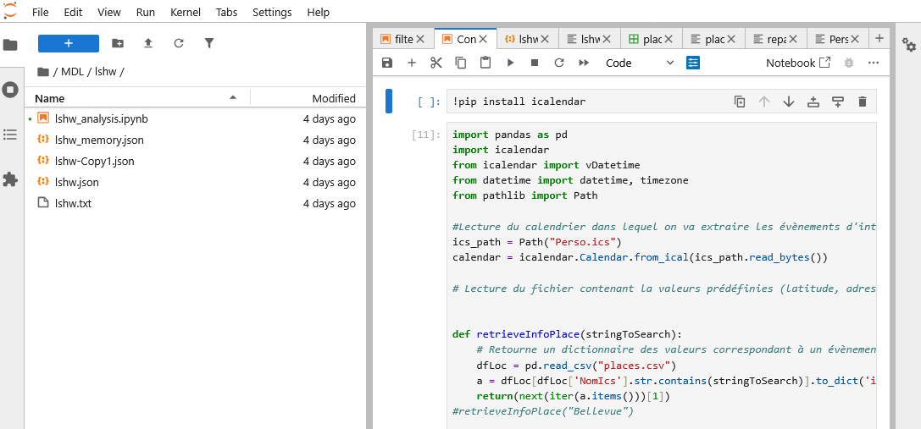The image size is (921, 429).
Task: Click the pip install icalendar cell input
Action: click(585, 102)
